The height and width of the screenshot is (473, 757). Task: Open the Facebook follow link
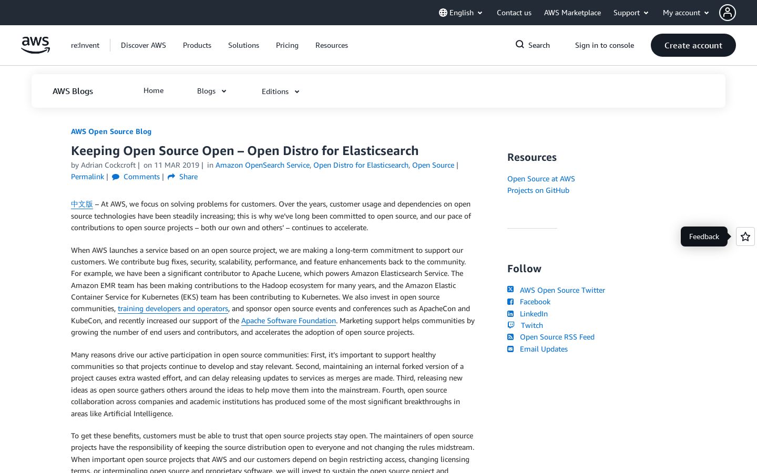click(535, 302)
